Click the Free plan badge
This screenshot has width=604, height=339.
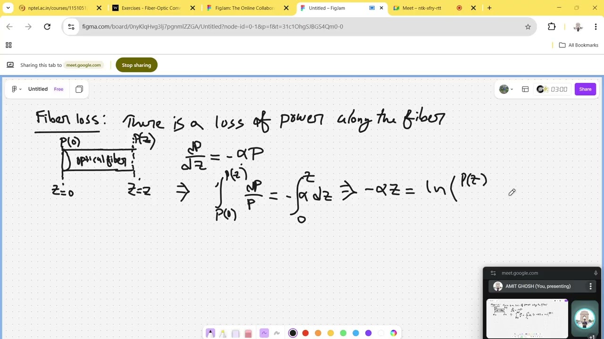pos(59,89)
